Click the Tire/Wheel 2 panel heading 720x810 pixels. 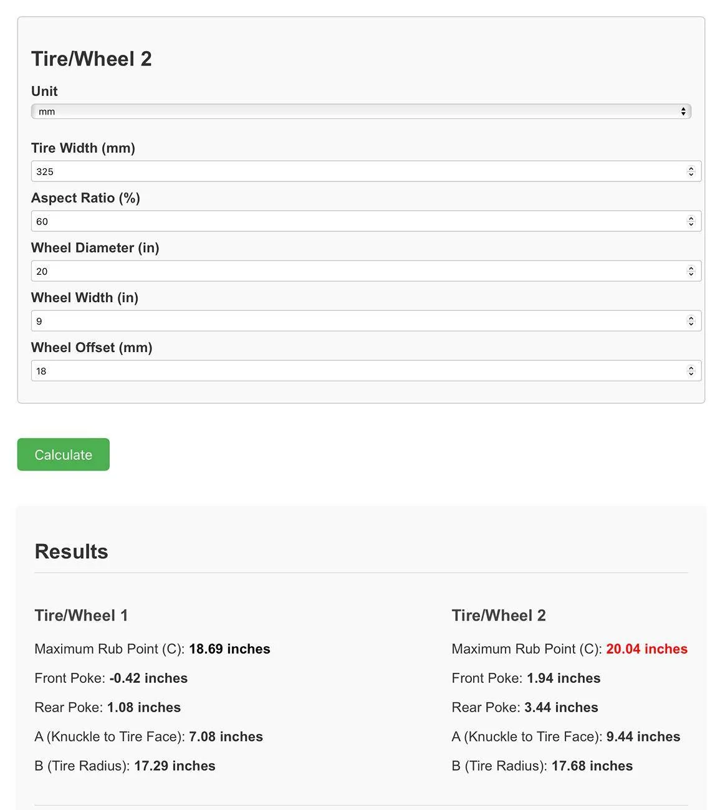[x=92, y=58]
